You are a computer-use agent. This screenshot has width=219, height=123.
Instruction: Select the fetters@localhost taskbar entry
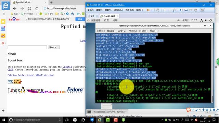[107, 112]
